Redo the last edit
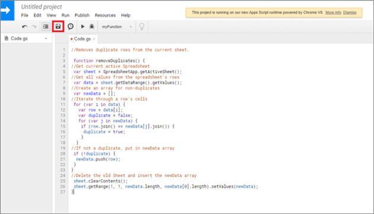374x214 pixels. coord(34,27)
